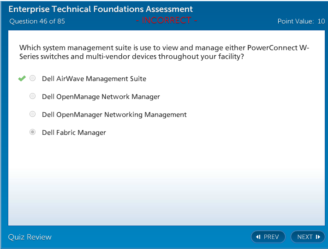328x249 pixels.
Task: Click the 'Dell OpenManager Networking Management' answer text
Action: tap(114, 115)
